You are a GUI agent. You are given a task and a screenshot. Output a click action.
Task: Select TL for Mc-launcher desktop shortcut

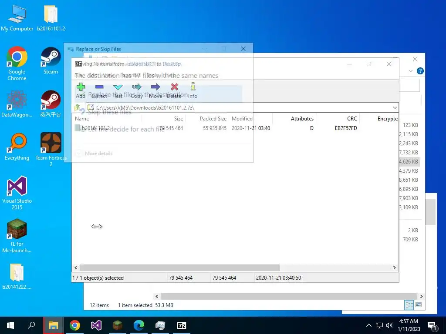pyautogui.click(x=17, y=236)
